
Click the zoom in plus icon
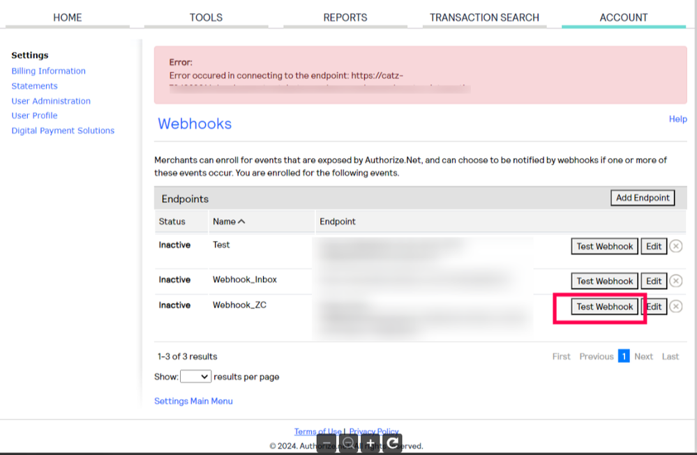[369, 444]
